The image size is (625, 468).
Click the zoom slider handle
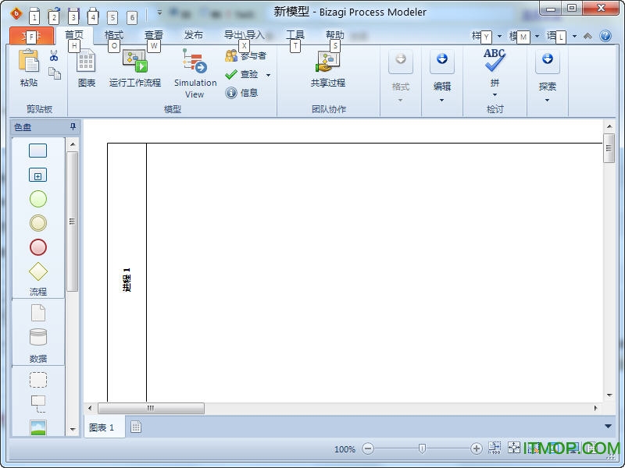click(x=422, y=449)
